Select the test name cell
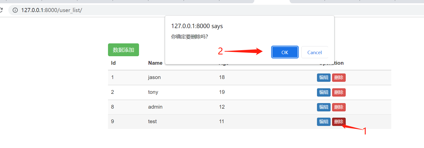This screenshot has width=424, height=148. click(152, 121)
